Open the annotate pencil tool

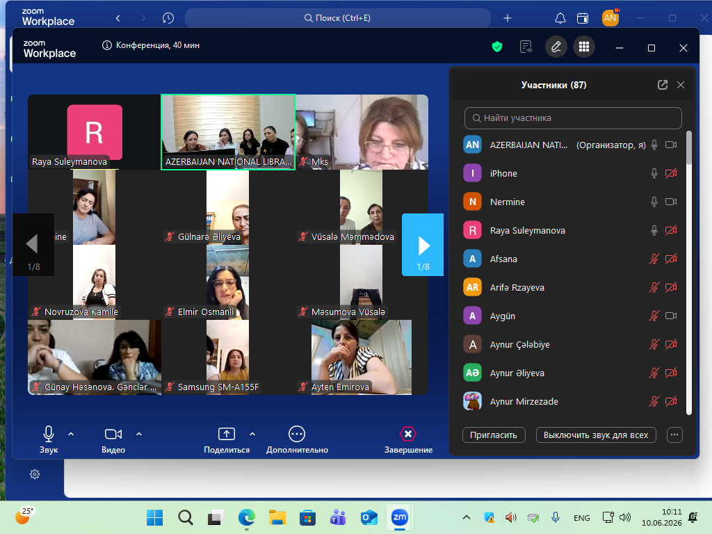pos(556,47)
